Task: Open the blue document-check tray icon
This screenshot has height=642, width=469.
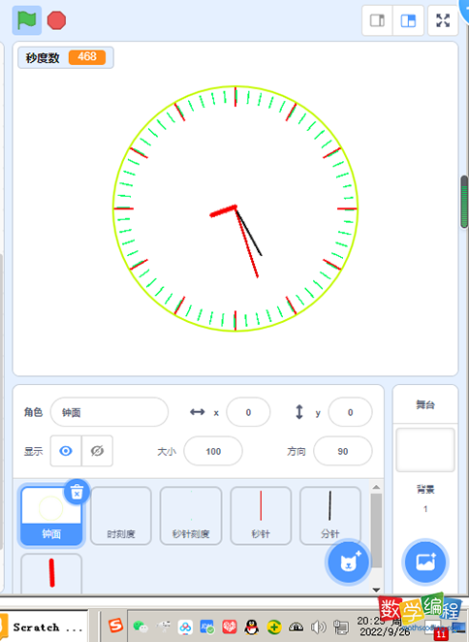Action: pyautogui.click(x=207, y=626)
